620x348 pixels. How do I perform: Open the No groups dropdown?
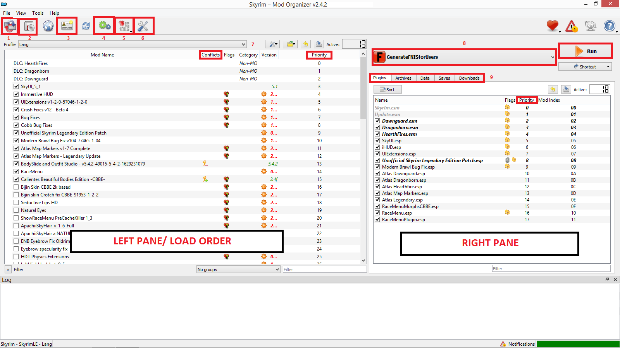(x=238, y=270)
